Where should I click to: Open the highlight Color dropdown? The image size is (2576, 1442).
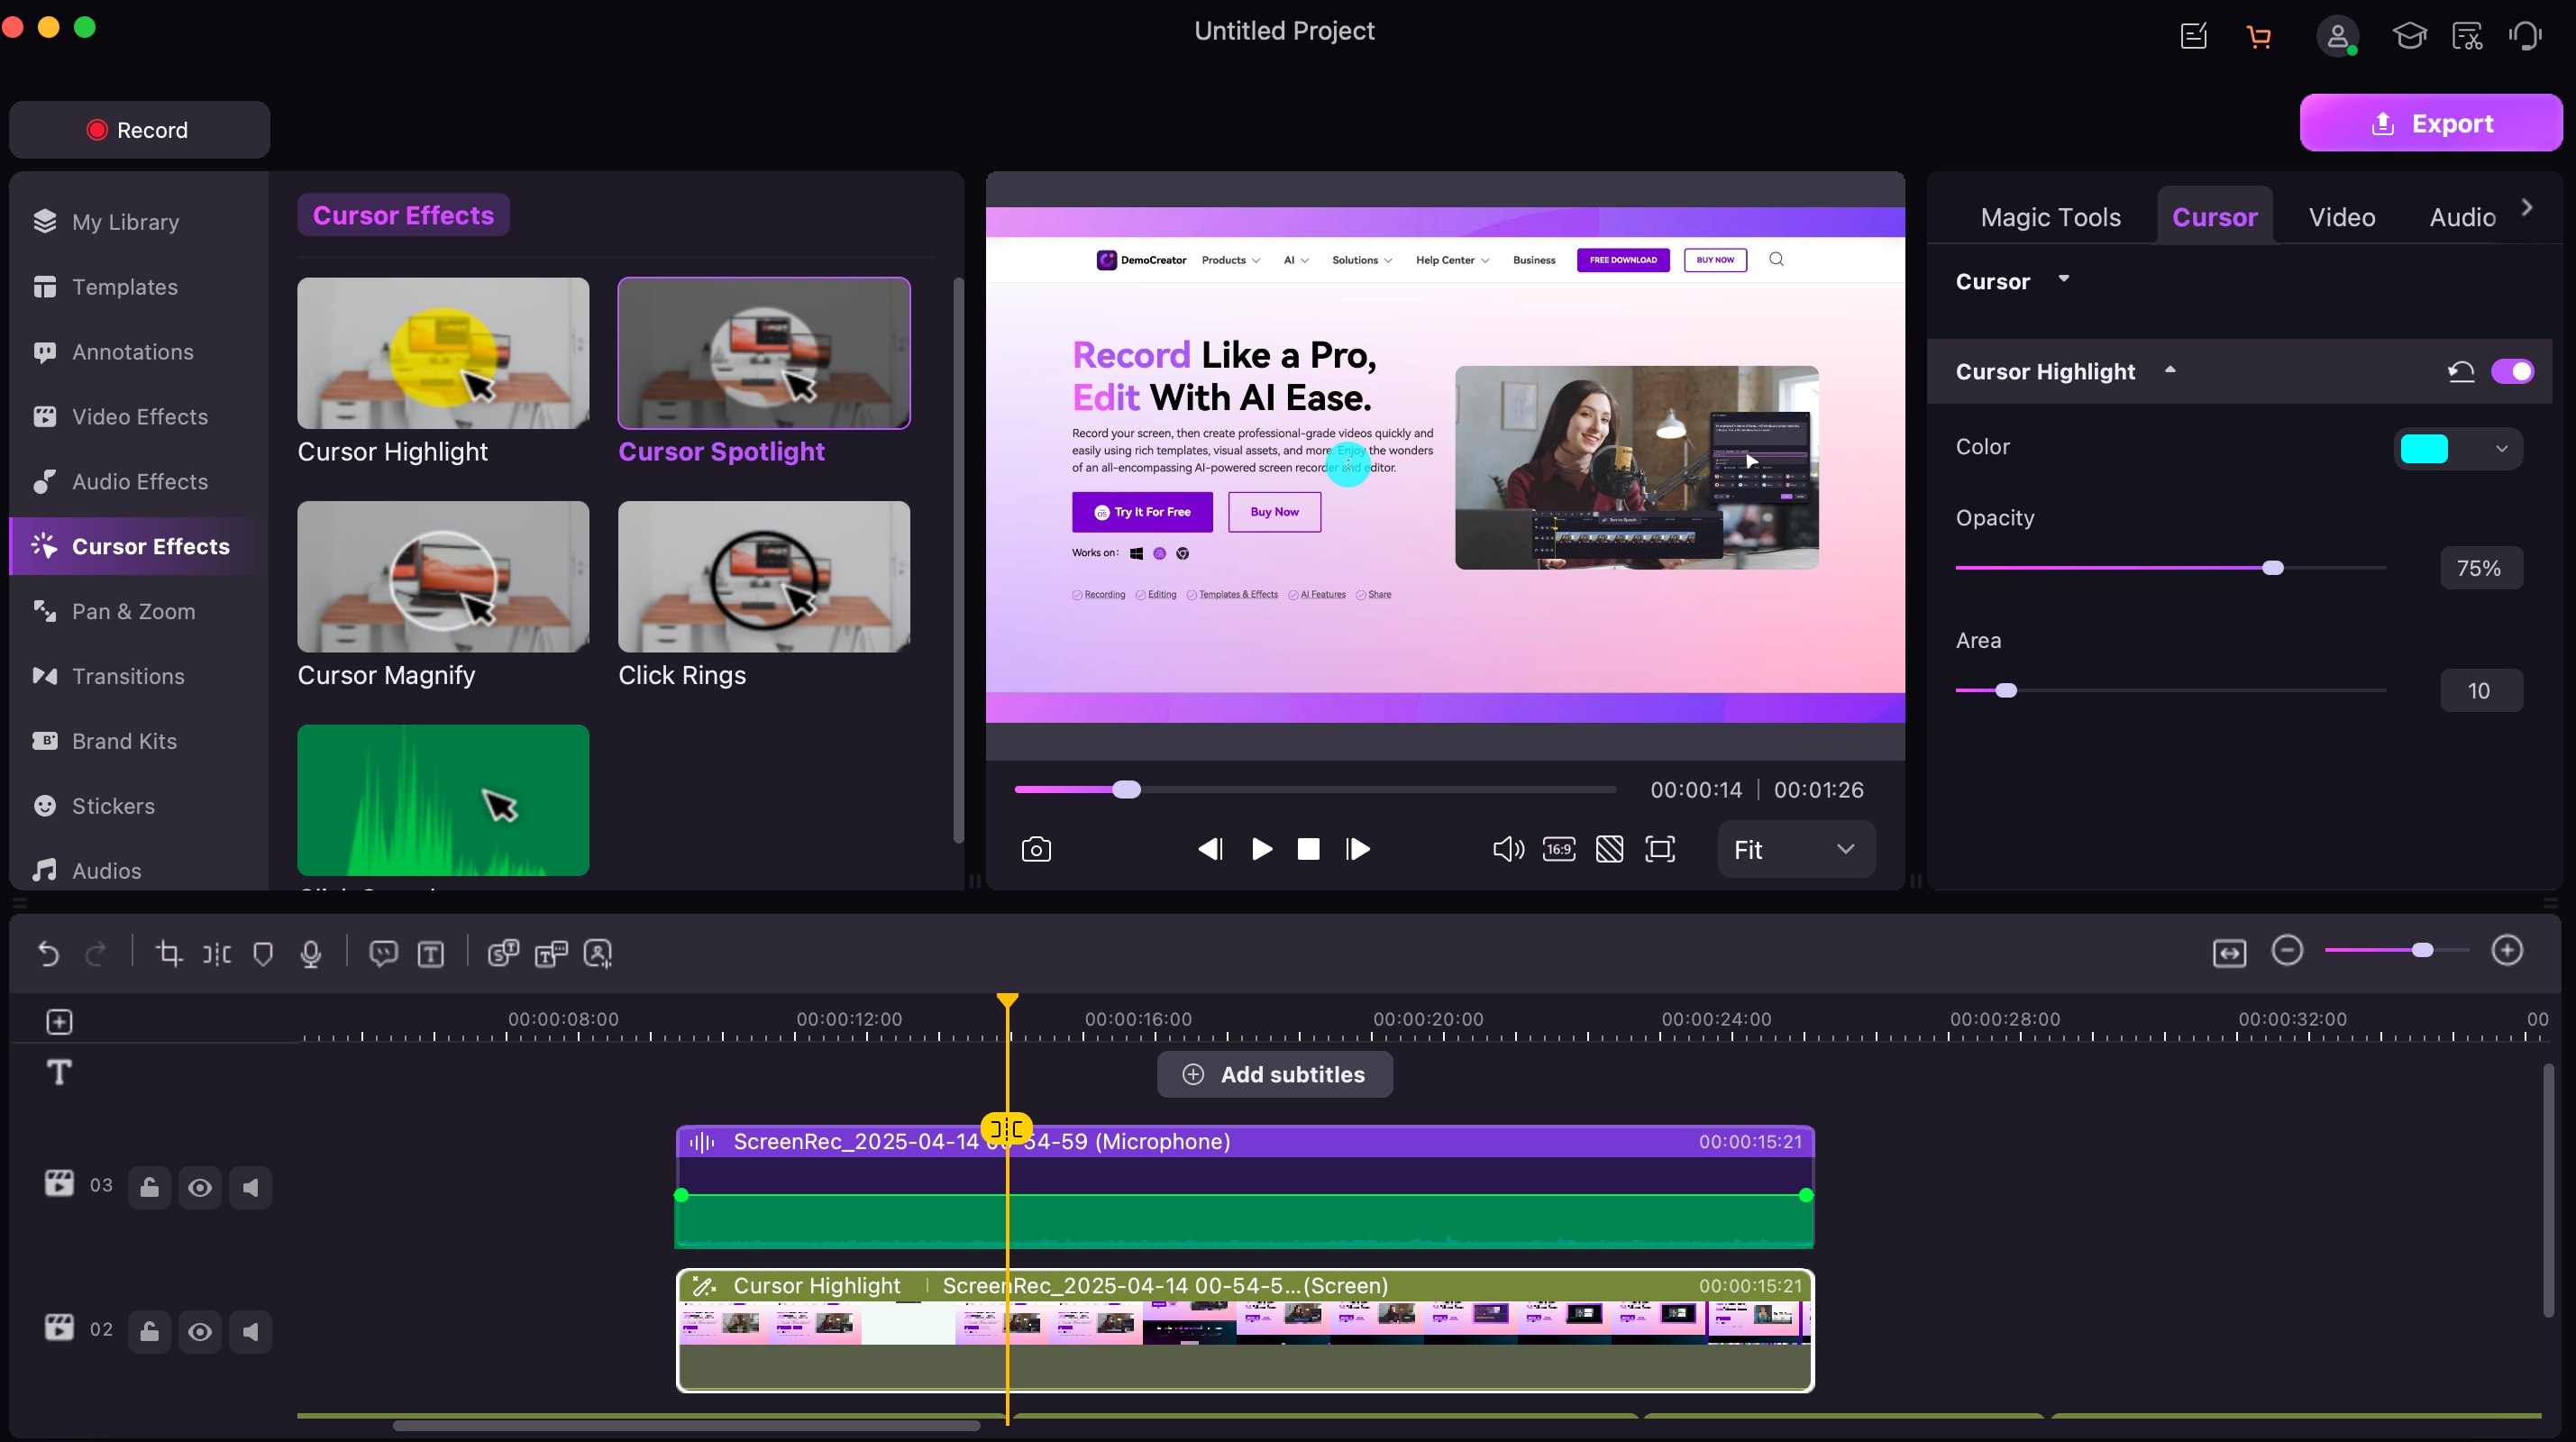click(2501, 448)
